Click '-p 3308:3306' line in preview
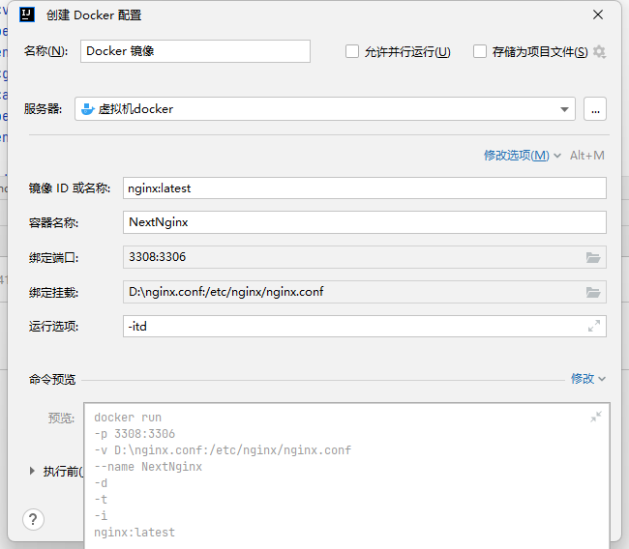Screen dimensions: 629x549 [135, 434]
